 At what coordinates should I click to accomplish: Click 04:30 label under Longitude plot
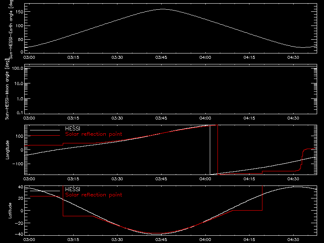[x=293, y=179]
